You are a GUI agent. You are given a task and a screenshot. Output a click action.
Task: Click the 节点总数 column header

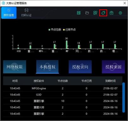(x=63, y=81)
